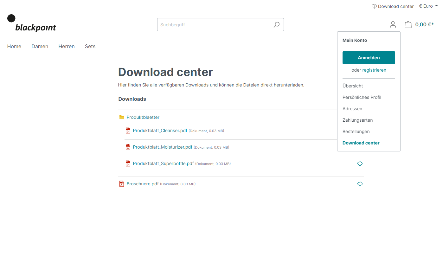Click the yellow Produktblaetter folder icon

tap(122, 117)
